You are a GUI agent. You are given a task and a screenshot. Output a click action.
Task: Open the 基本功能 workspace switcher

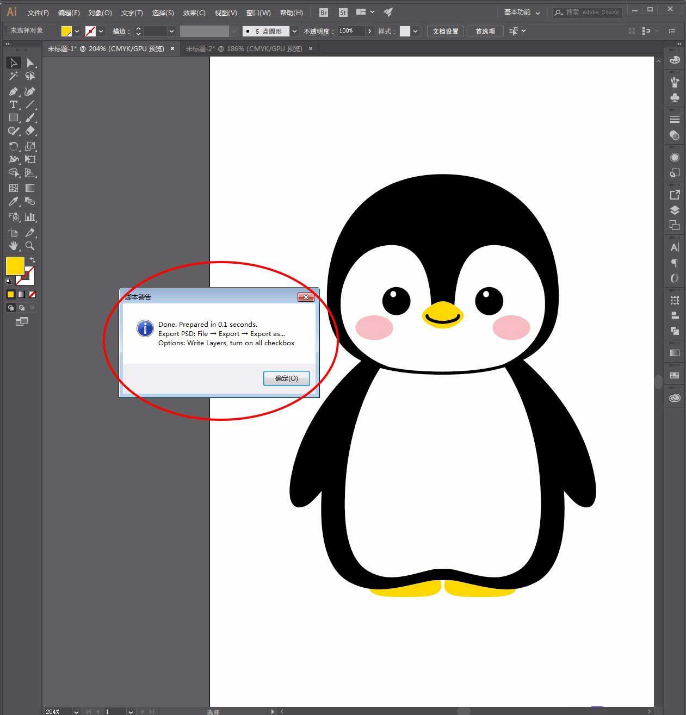pyautogui.click(x=521, y=12)
